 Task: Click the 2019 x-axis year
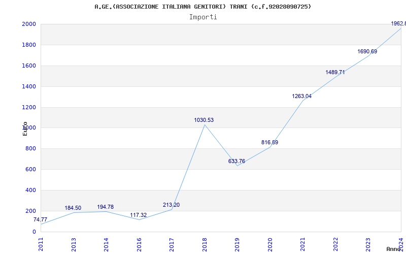click(237, 244)
